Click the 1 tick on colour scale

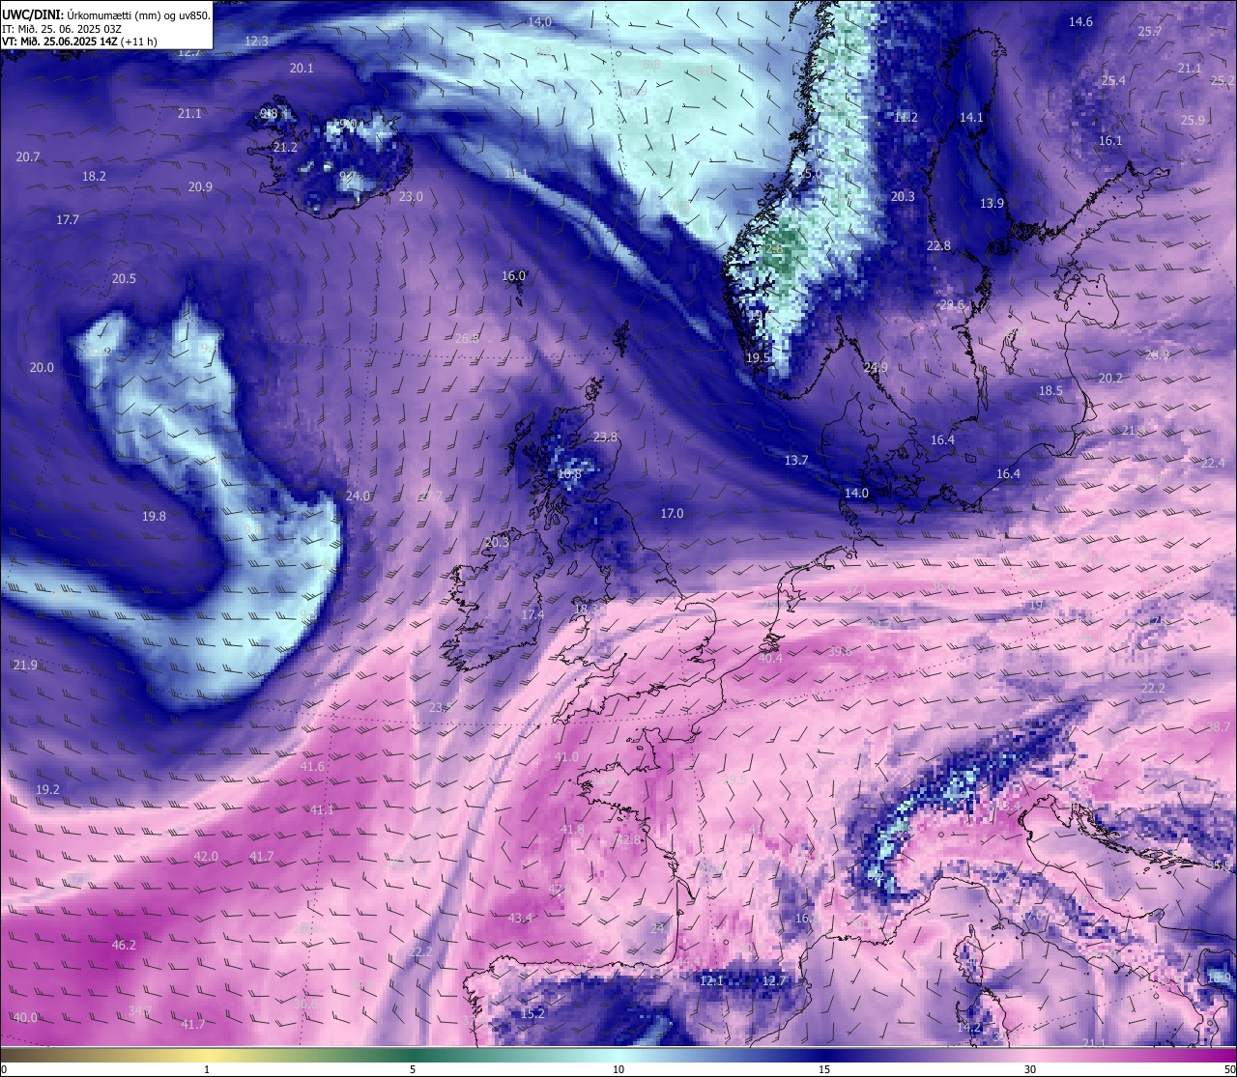click(207, 1069)
